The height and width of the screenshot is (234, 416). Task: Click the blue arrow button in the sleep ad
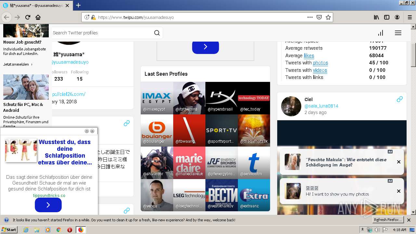pyautogui.click(x=48, y=205)
